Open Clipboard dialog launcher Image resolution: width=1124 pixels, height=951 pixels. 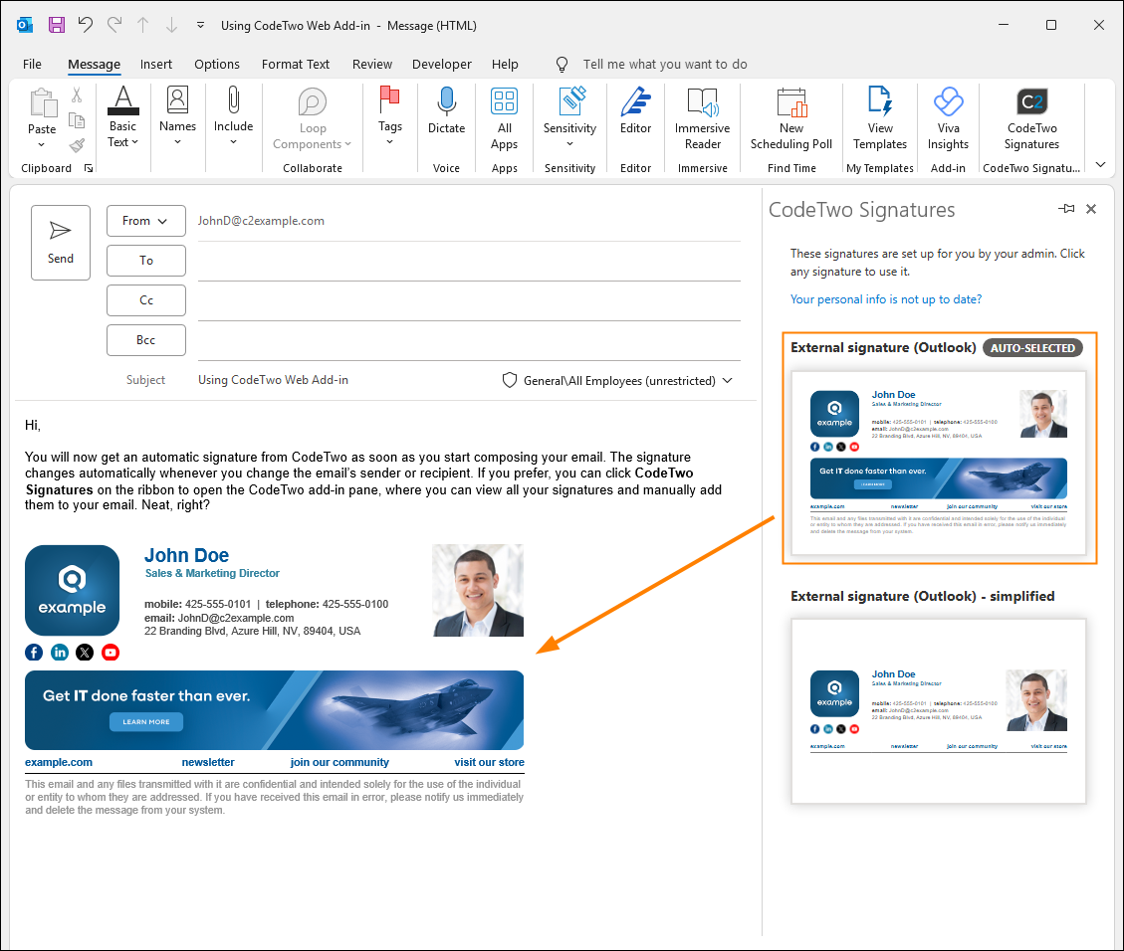89,168
